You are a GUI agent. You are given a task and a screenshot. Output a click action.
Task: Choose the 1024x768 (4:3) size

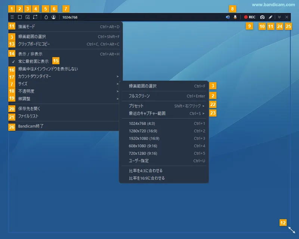pos(164,123)
